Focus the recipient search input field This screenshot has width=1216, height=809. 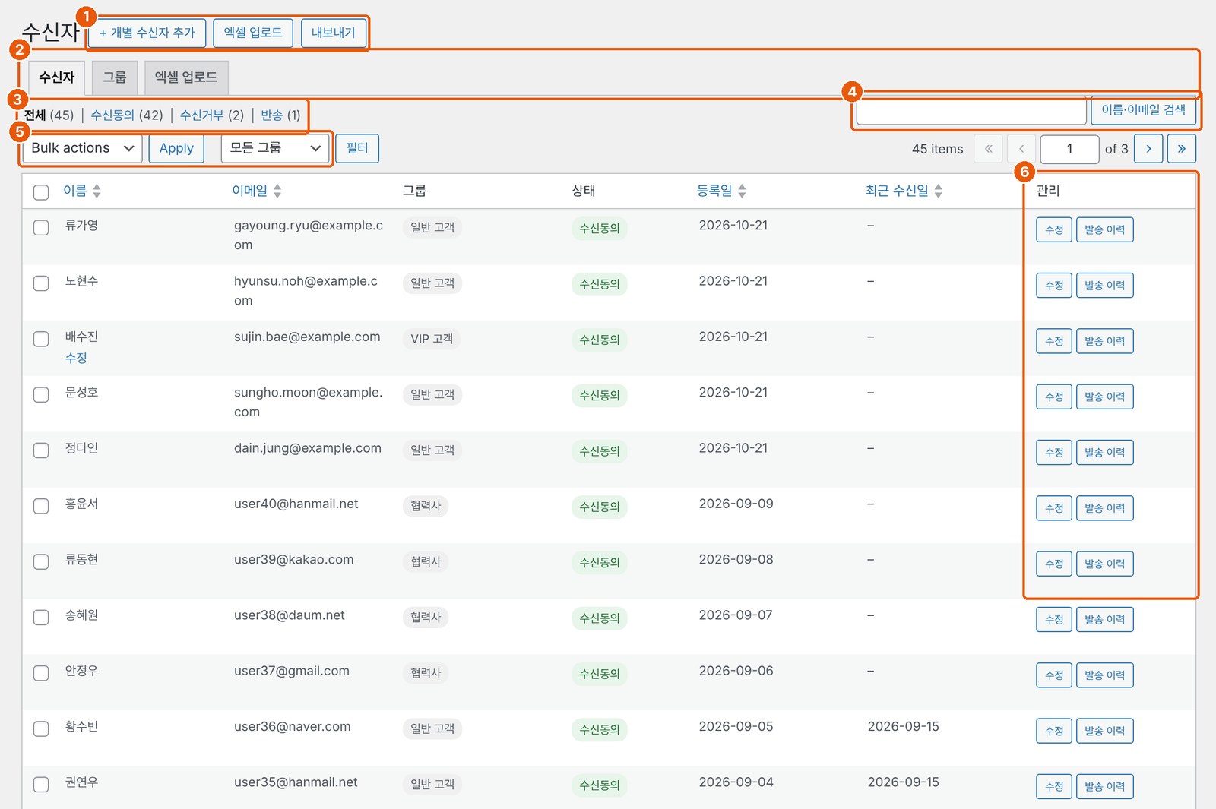[x=971, y=111]
